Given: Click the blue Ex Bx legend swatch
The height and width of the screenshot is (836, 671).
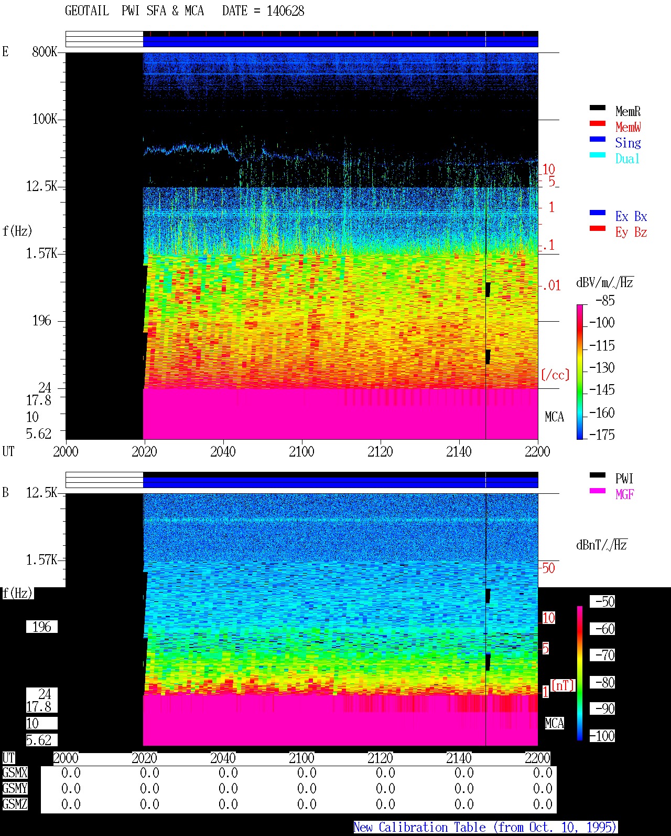Looking at the screenshot, I should click(598, 213).
